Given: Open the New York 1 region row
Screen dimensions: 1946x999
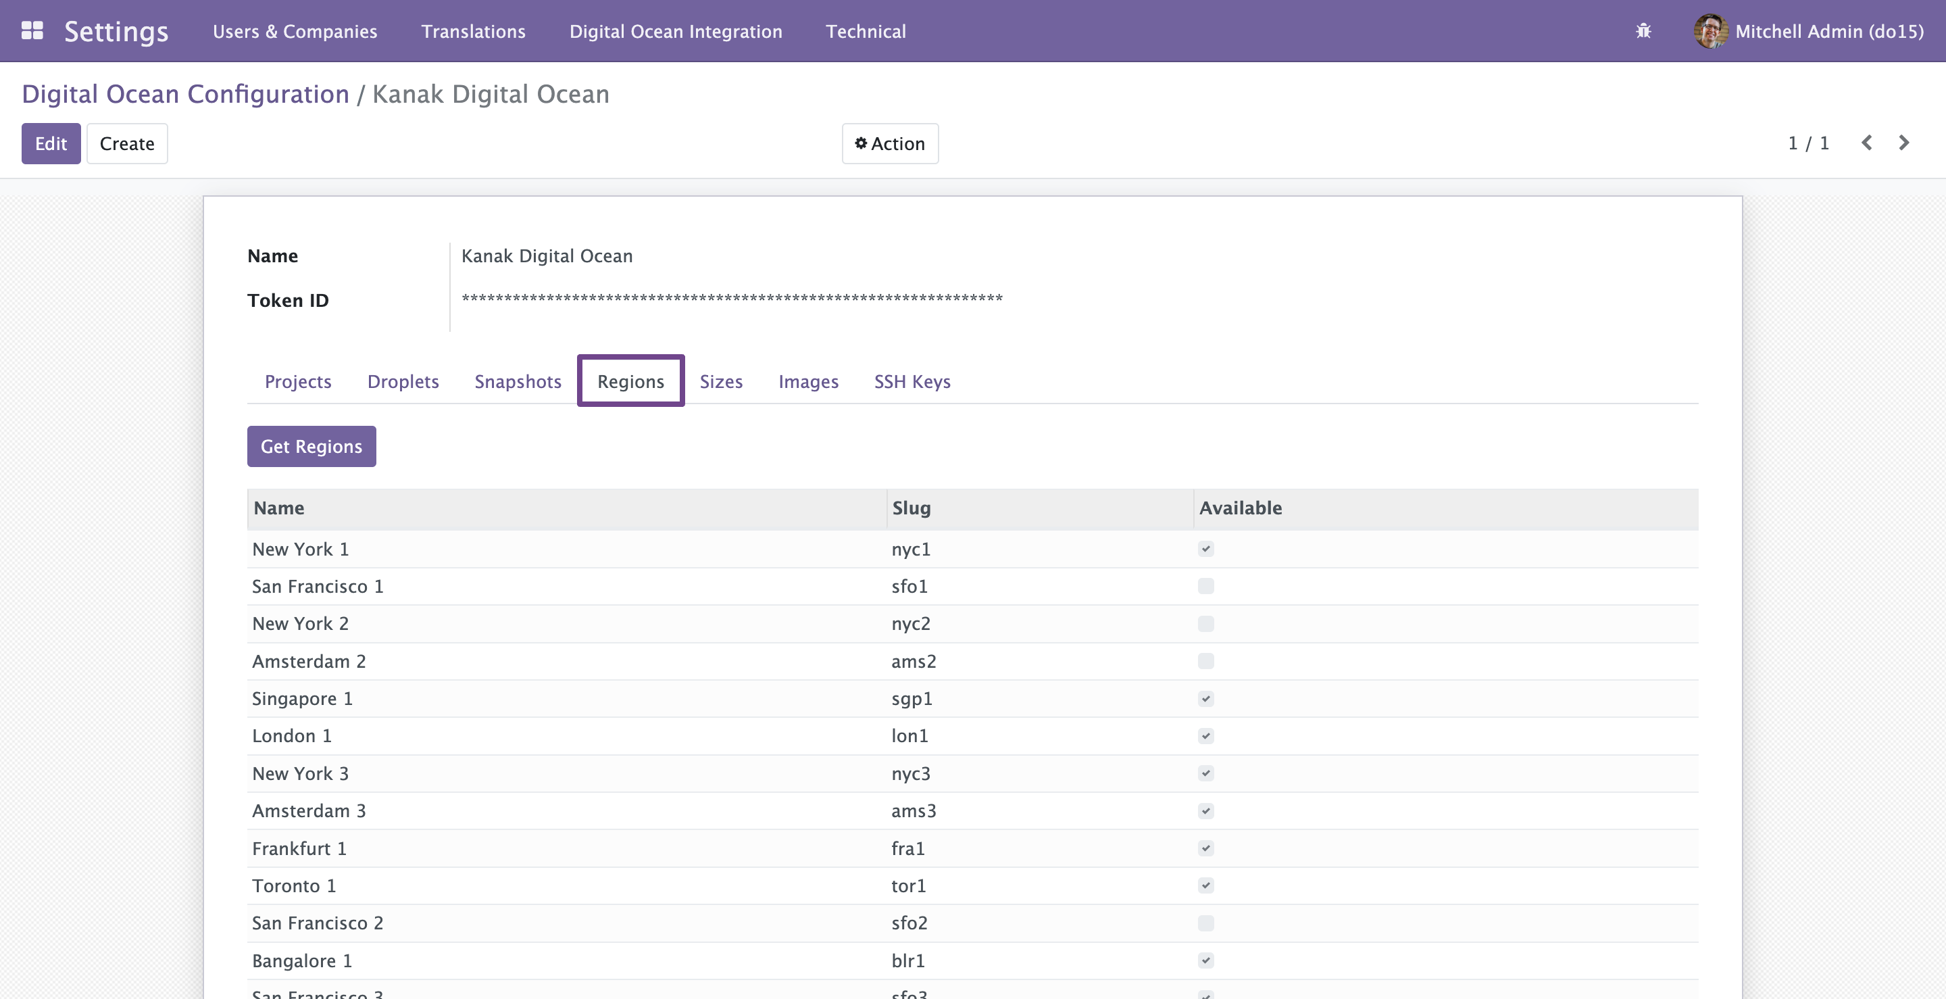Looking at the screenshot, I should pyautogui.click(x=972, y=550).
